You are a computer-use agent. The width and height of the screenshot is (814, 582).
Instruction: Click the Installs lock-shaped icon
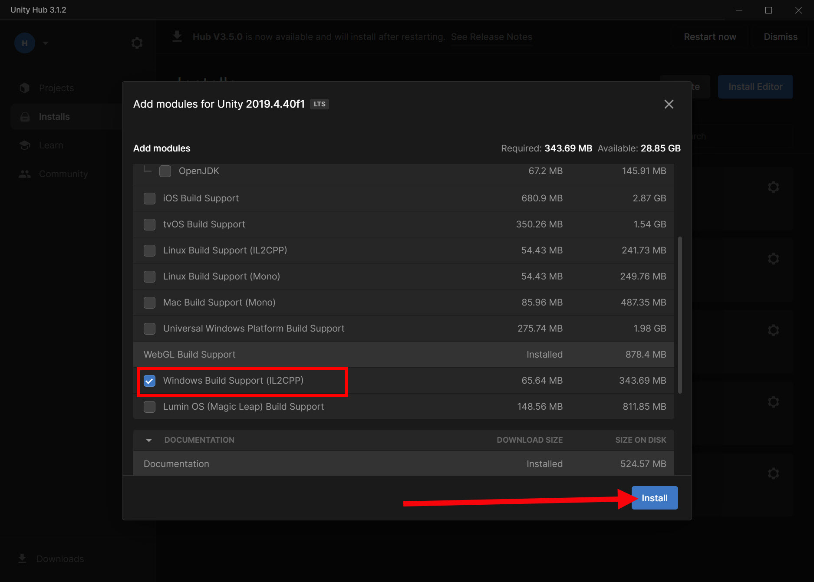(25, 117)
